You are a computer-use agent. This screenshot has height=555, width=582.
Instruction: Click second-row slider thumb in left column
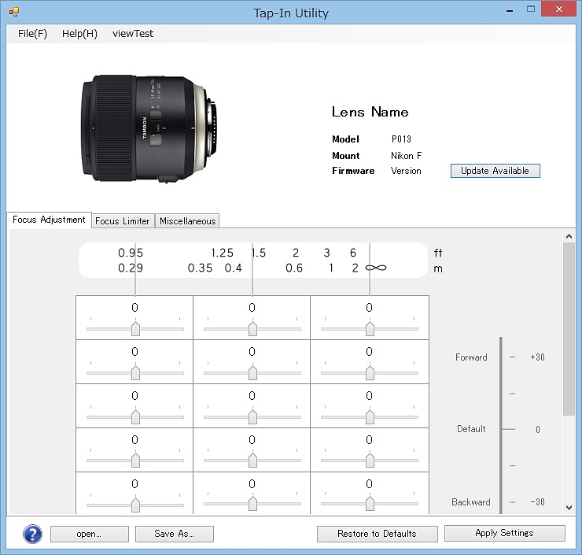(135, 373)
